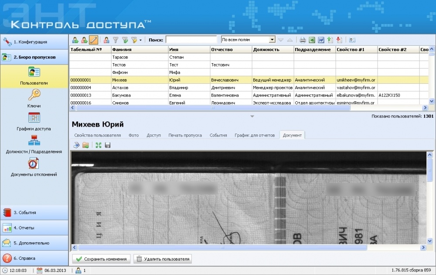The width and height of the screenshot is (436, 275).
Task: Click the 06.03.2013 date in status bar
Action: (x=55, y=270)
